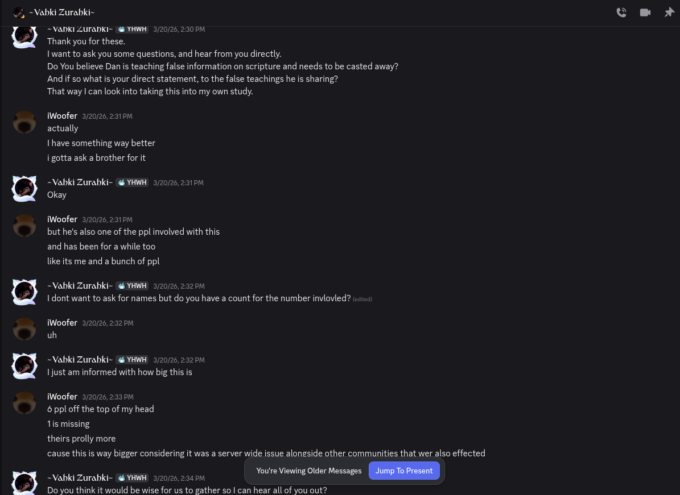Click the 'You're Viewing Older Messages' notice
The image size is (680, 495).
pyautogui.click(x=309, y=471)
